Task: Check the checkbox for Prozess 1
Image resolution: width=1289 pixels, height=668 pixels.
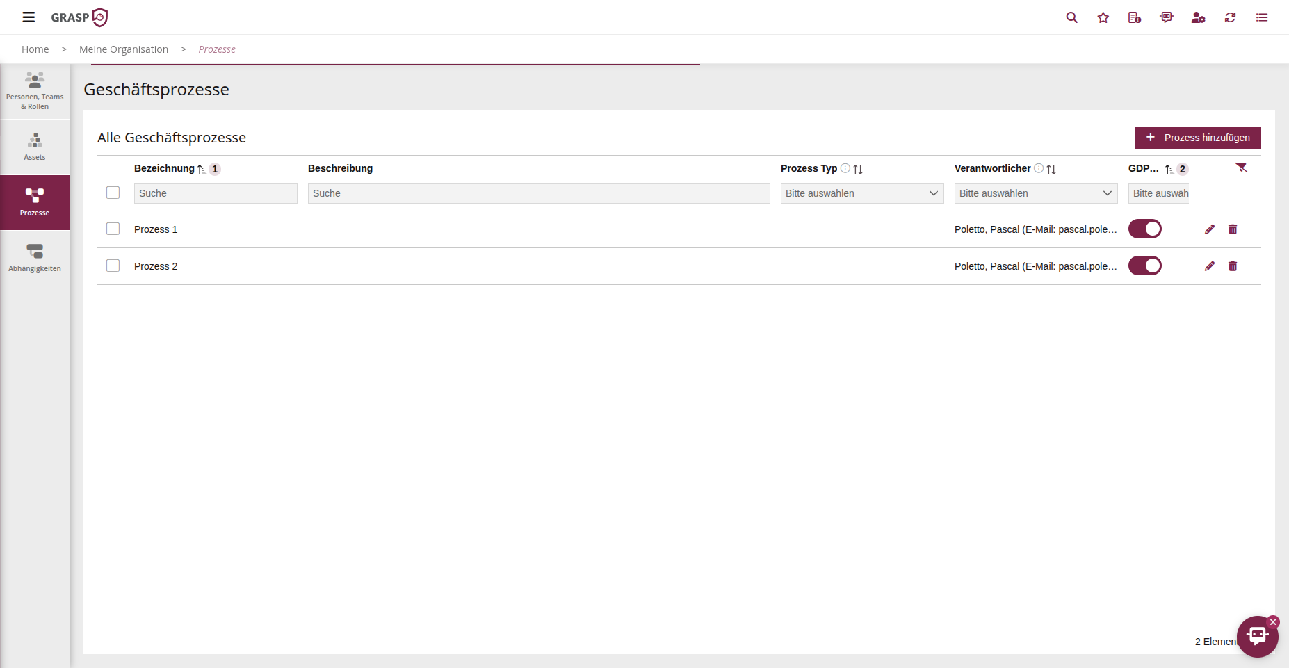Action: pos(113,229)
